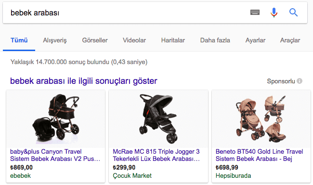Image resolution: width=313 pixels, height=185 pixels.
Task: Open Beneto BT540 Gold Line Travel link
Action: coord(259,155)
